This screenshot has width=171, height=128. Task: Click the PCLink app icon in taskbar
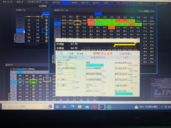coord(102,107)
